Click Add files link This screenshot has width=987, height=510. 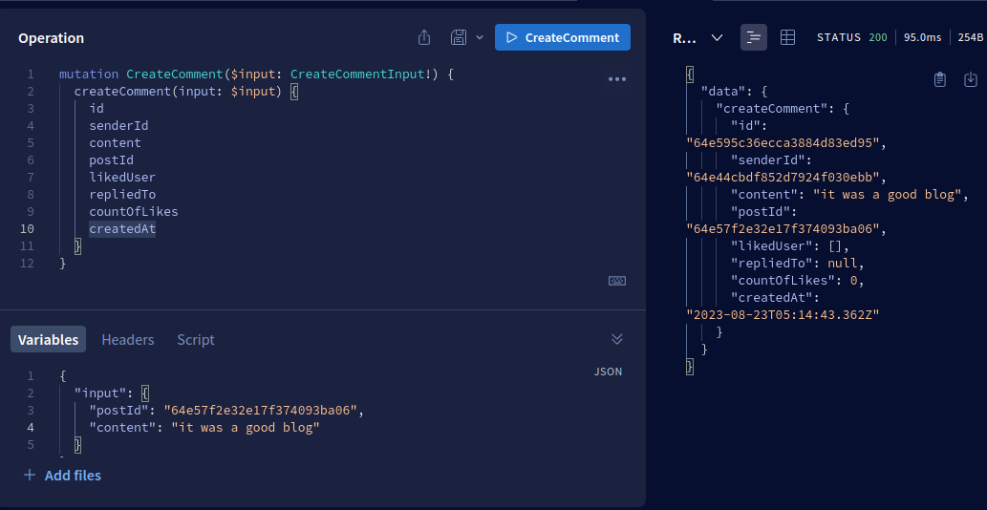(x=73, y=476)
